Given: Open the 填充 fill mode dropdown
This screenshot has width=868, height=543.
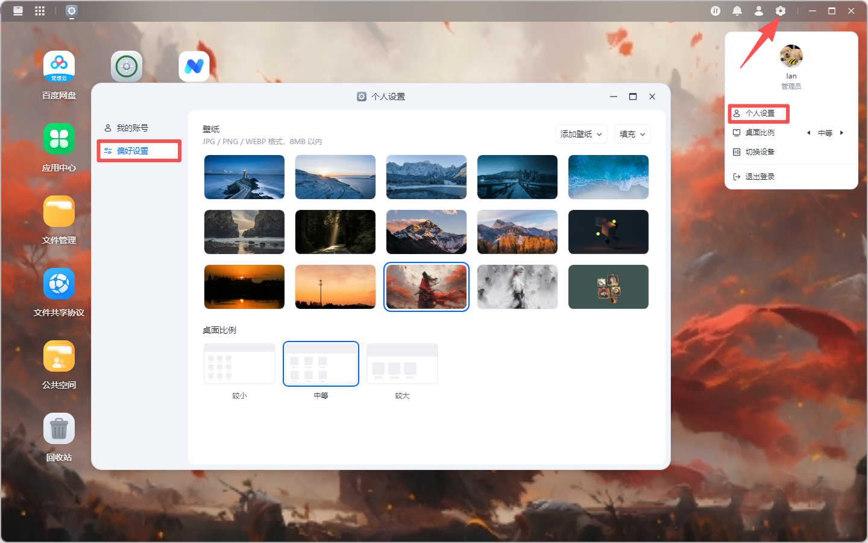Looking at the screenshot, I should tap(632, 134).
